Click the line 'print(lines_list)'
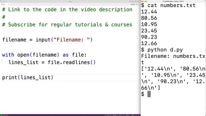 click(x=28, y=77)
